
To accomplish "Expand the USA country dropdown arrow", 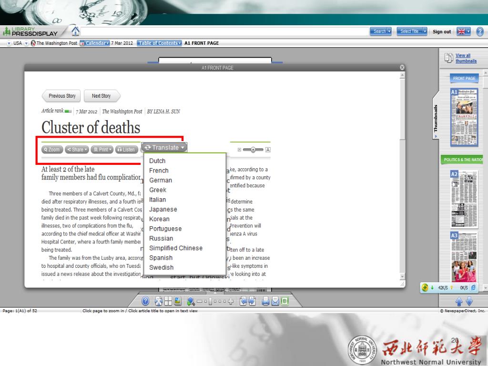I will click(x=26, y=43).
